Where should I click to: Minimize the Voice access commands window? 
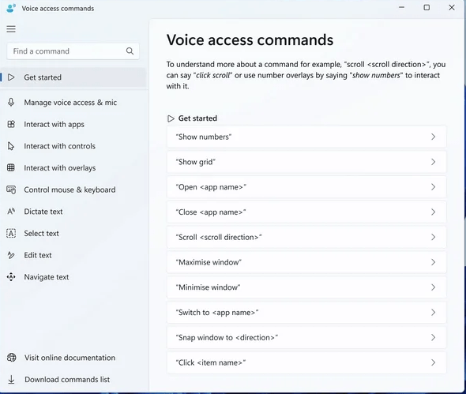point(401,7)
